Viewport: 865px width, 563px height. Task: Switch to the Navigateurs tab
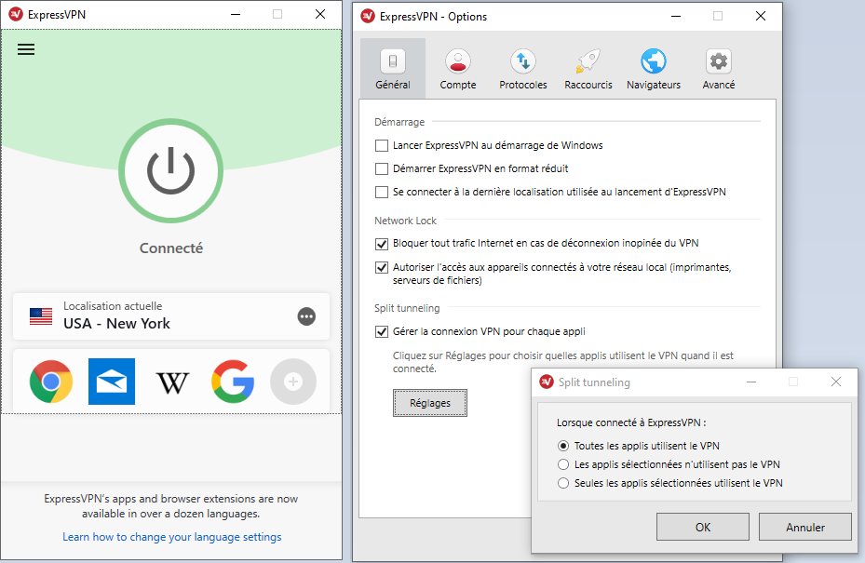pos(653,69)
